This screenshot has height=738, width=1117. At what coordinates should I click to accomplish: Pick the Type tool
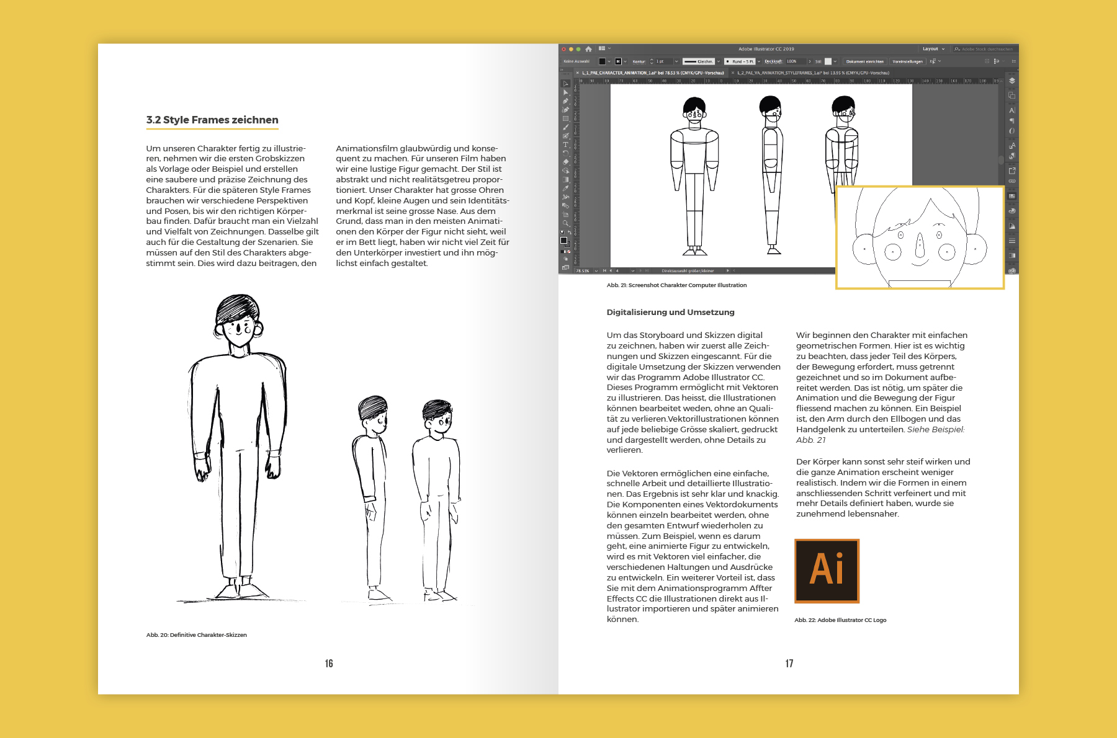pyautogui.click(x=565, y=144)
